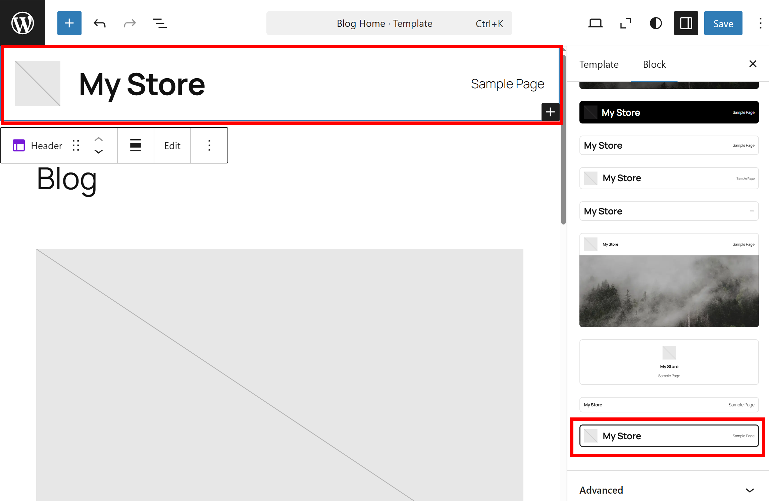
Task: Click the Save button
Action: pyautogui.click(x=723, y=23)
